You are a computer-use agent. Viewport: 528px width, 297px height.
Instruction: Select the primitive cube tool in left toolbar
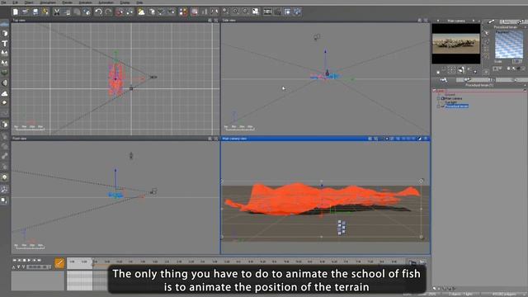[x=5, y=34]
